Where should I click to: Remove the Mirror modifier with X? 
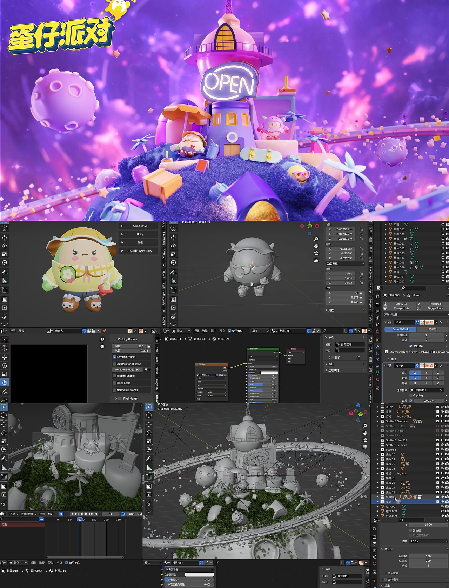pyautogui.click(x=441, y=366)
